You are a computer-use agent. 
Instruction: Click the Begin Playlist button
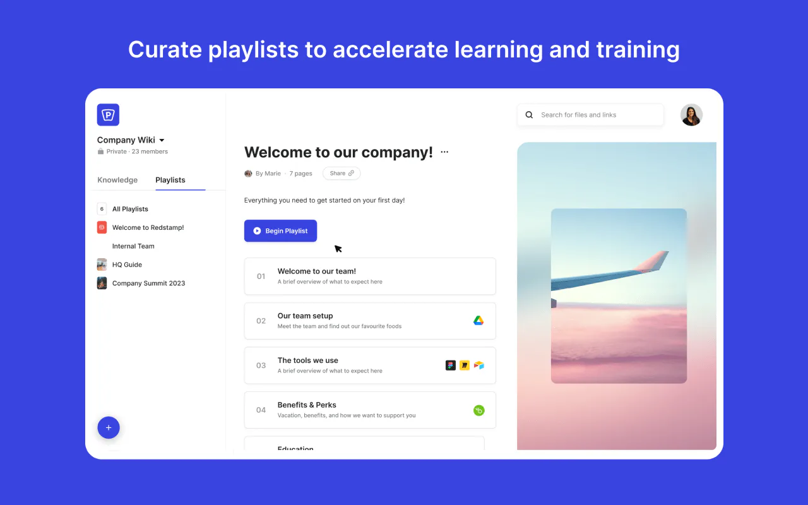tap(280, 230)
